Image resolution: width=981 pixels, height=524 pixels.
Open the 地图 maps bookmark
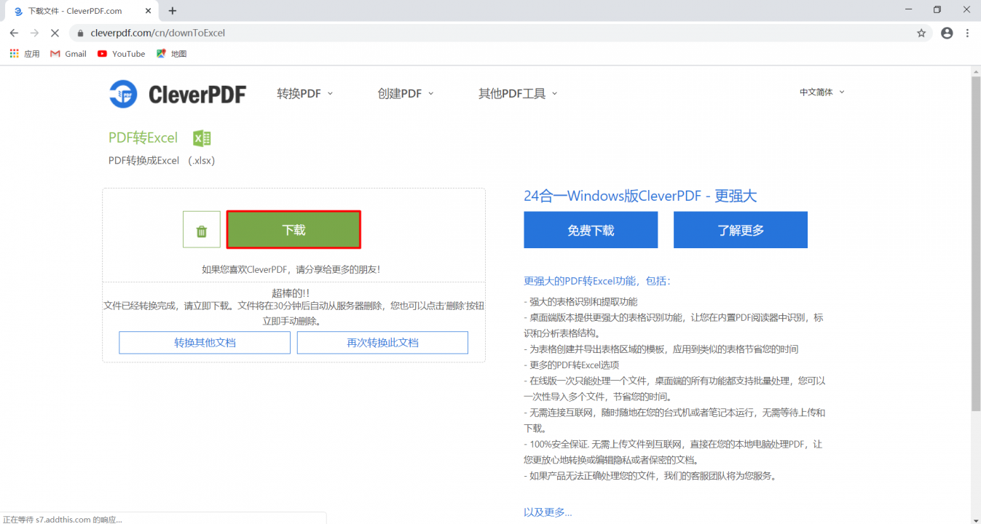(x=172, y=54)
